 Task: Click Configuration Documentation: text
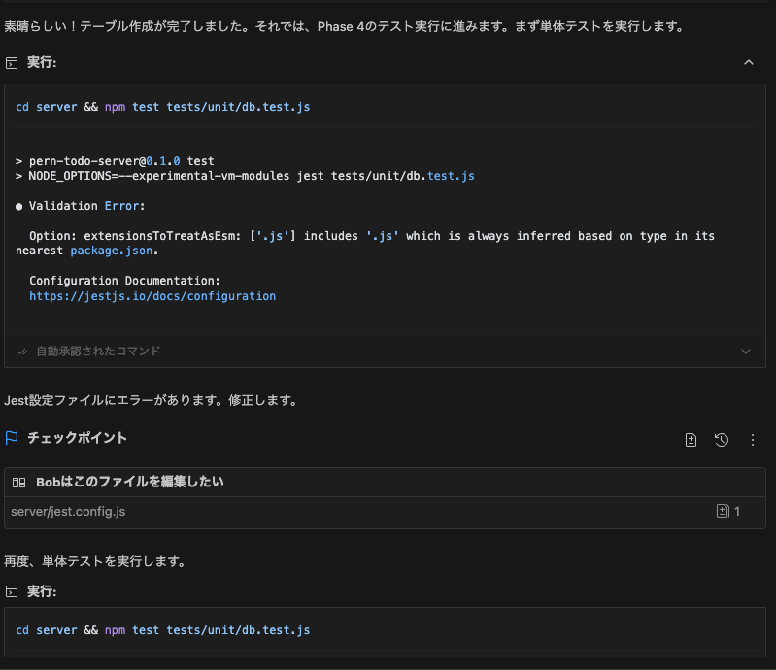click(124, 281)
